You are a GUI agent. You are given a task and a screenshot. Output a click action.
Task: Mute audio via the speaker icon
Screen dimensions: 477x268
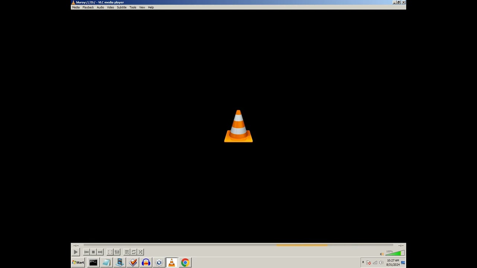point(382,254)
